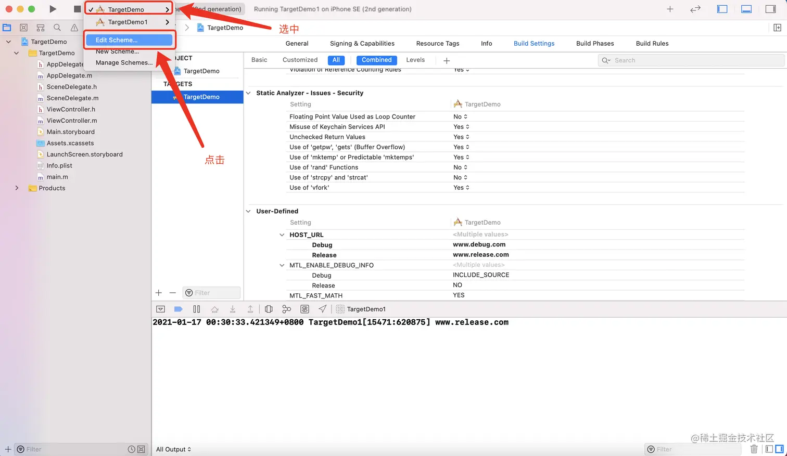
Task: Click the add file plus button in the navigator footer
Action: click(x=8, y=449)
